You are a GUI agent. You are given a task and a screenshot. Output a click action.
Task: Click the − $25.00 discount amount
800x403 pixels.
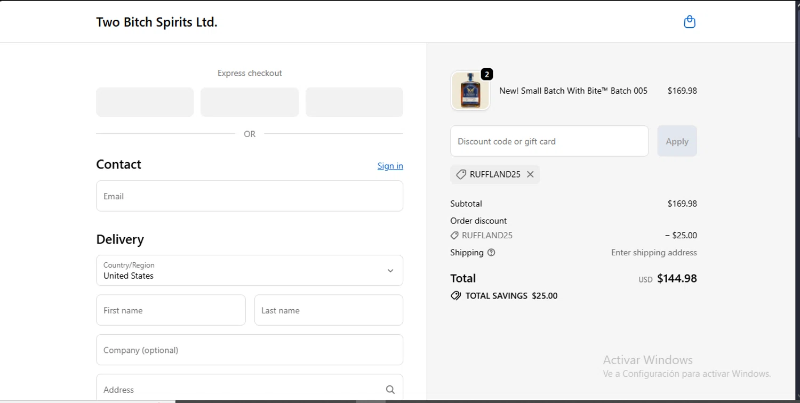(x=681, y=235)
